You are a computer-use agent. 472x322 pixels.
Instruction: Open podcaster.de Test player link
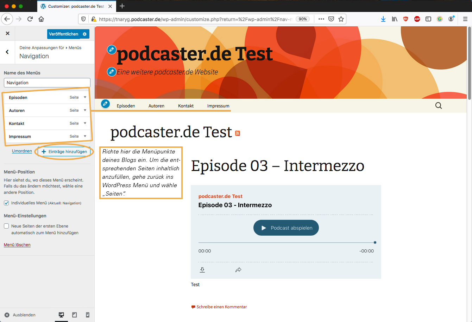click(220, 196)
